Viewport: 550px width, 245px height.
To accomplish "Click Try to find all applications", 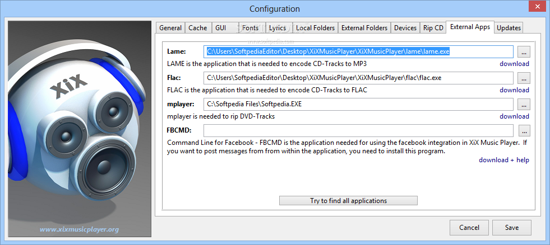I will pos(348,201).
